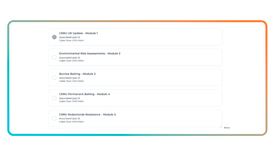Click the Burrow Baiting - Module 3 heading
Screen dimensions: 275x144
77,74
